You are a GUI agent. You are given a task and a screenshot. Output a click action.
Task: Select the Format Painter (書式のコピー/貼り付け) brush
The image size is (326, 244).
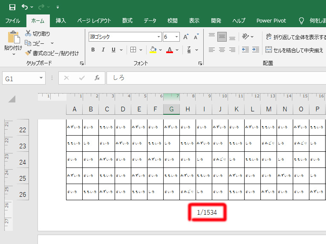tap(29, 53)
